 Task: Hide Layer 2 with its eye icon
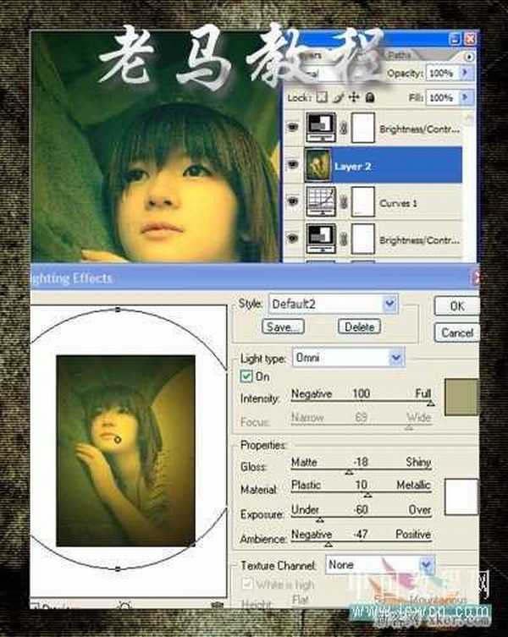[293, 167]
